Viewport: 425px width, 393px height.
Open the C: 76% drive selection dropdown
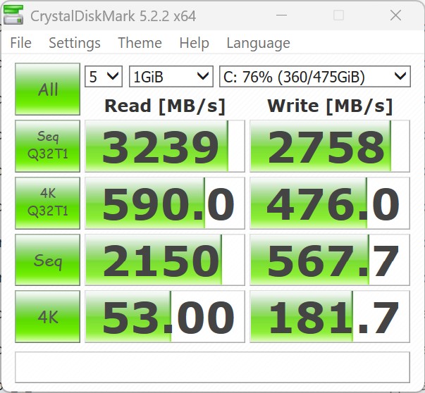pos(314,77)
